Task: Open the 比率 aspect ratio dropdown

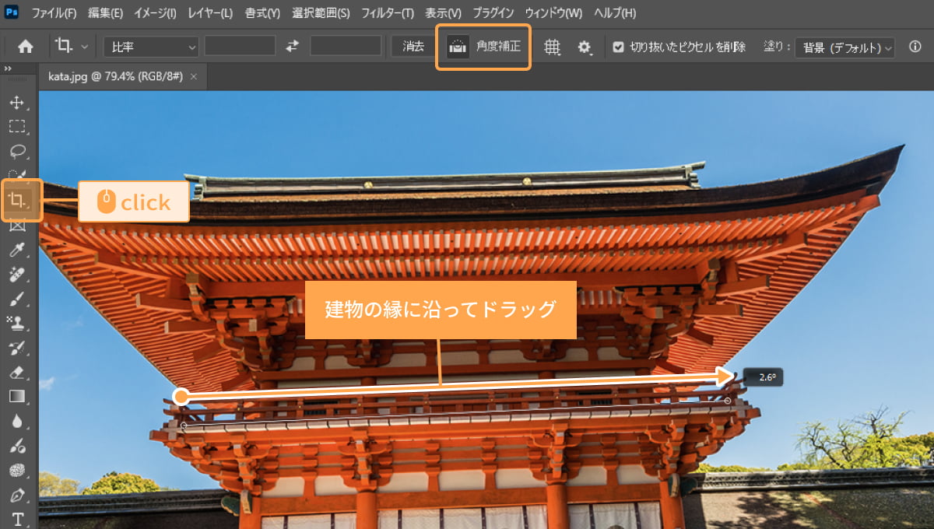Action: (x=150, y=47)
